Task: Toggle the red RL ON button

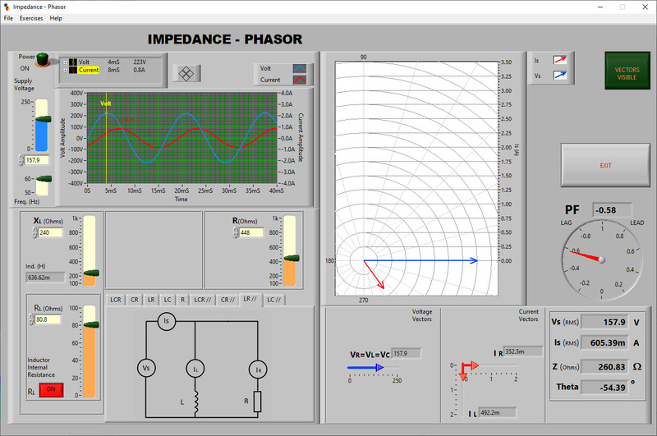Action: 51,389
